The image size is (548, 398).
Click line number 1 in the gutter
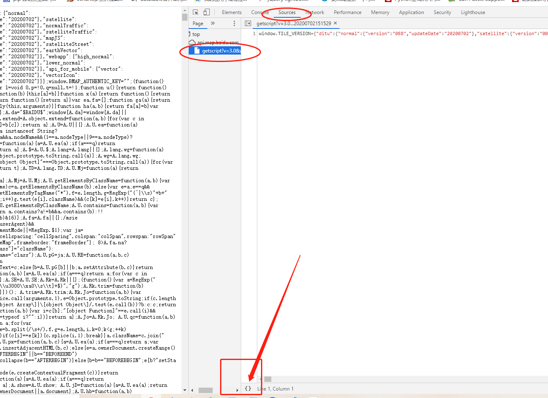coord(254,33)
